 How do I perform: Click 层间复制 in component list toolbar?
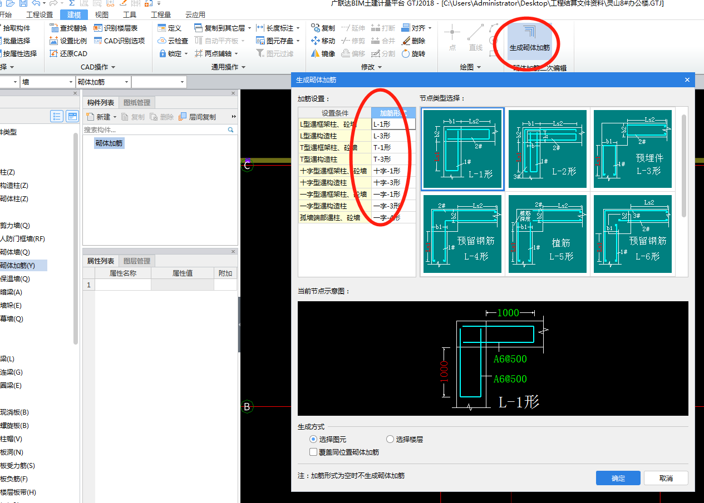tap(197, 117)
